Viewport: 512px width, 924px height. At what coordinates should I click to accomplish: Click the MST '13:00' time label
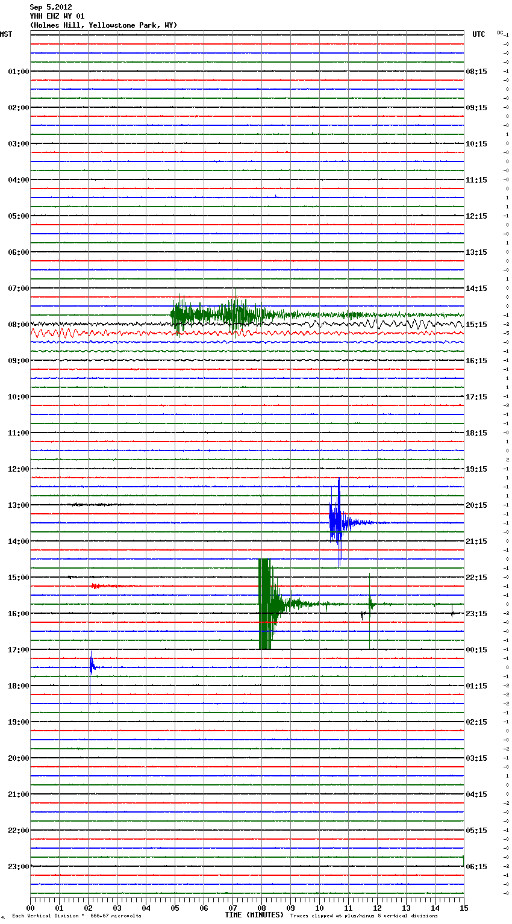coord(19,505)
